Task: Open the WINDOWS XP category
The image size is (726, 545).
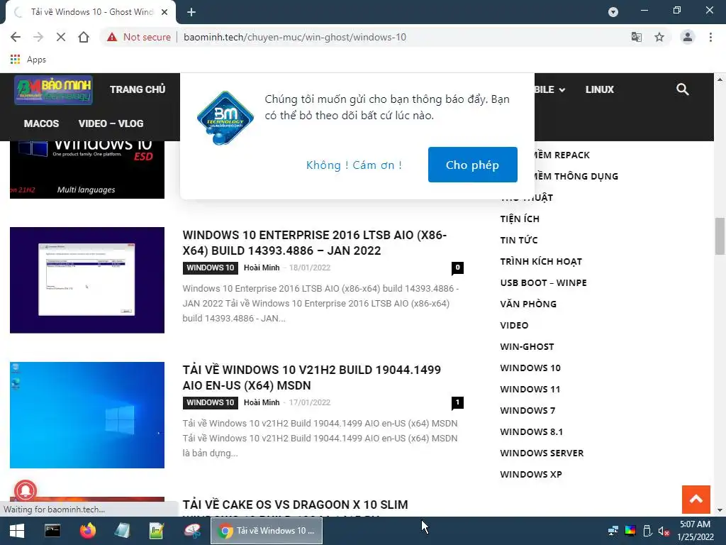Action: (531, 475)
